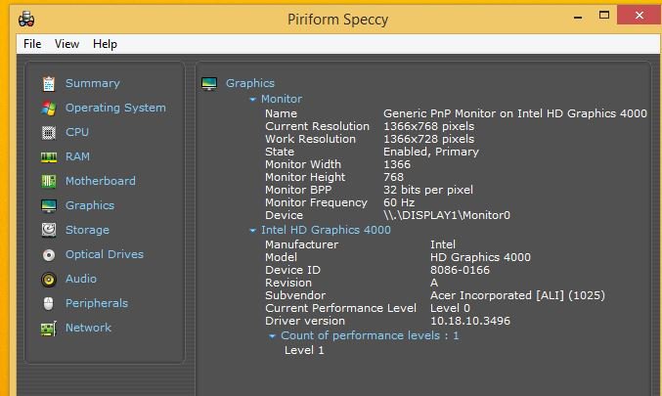
Task: Open the Motherboard section
Action: click(x=101, y=181)
